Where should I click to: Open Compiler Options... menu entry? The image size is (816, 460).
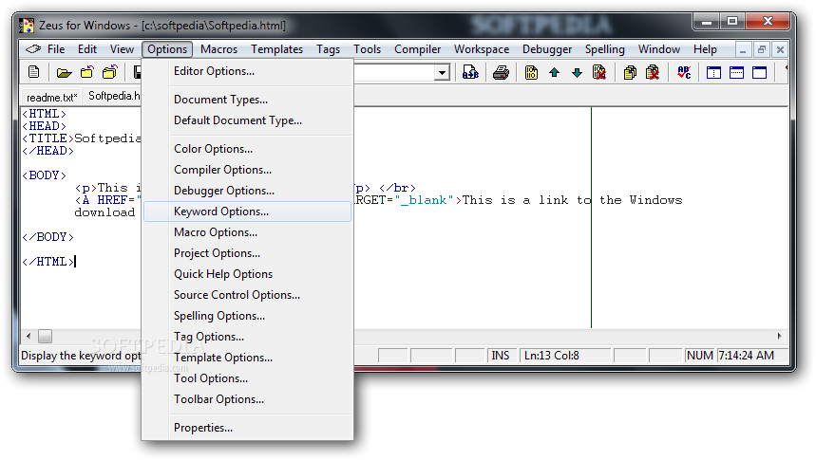[248, 170]
